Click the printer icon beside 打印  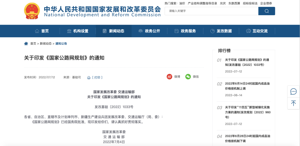pyautogui.click(x=89, y=78)
